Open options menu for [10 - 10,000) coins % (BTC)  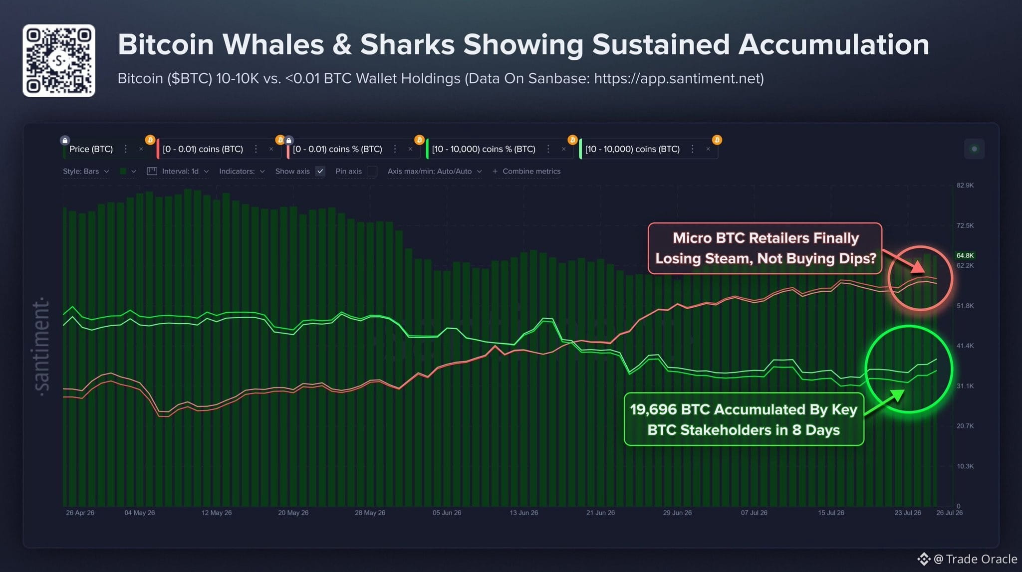(x=548, y=149)
